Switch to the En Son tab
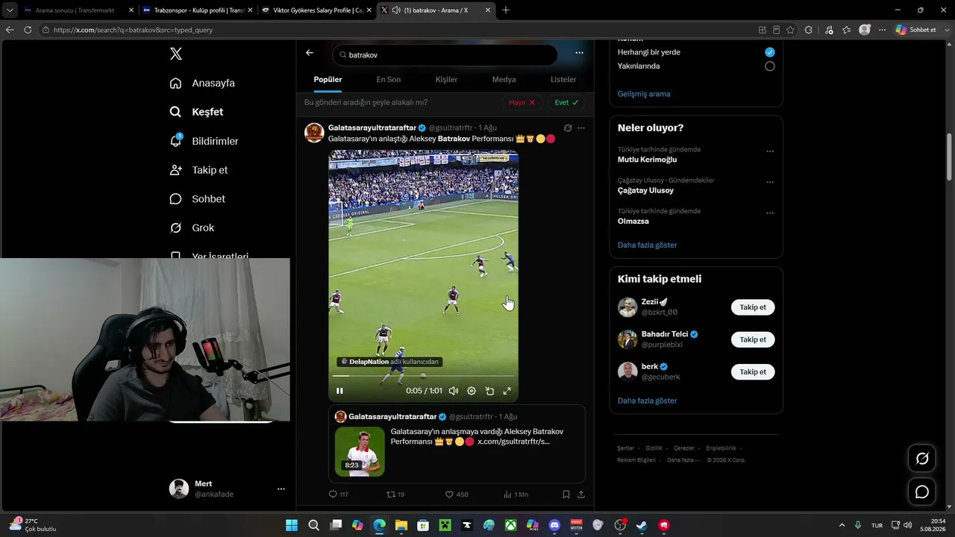955x537 pixels. pos(388,80)
